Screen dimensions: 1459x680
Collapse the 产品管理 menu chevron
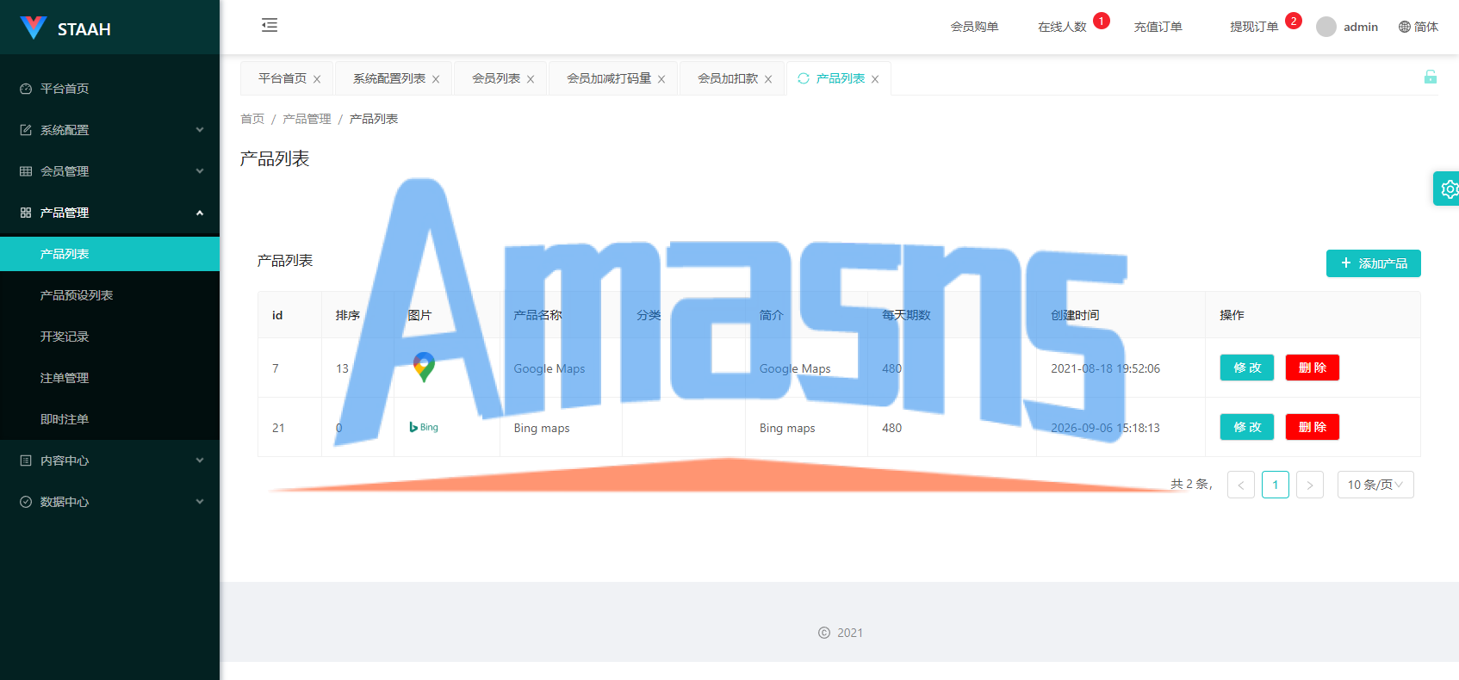pyautogui.click(x=200, y=213)
